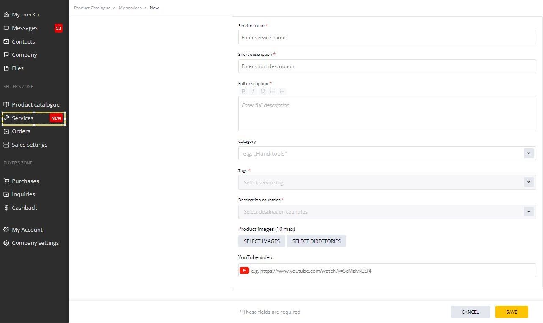Image resolution: width=543 pixels, height=323 pixels.
Task: Click the SAVE button
Action: pyautogui.click(x=512, y=312)
